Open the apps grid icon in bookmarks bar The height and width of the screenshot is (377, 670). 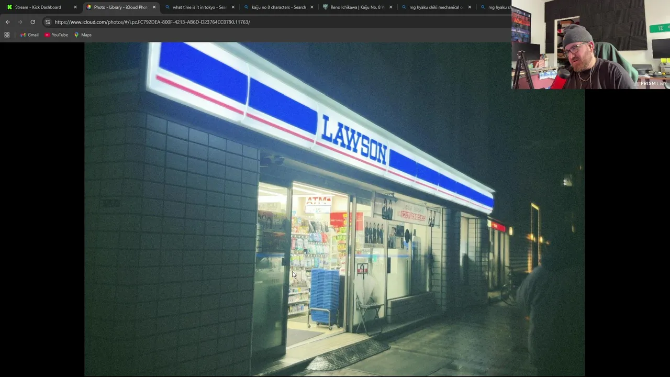[x=7, y=35]
